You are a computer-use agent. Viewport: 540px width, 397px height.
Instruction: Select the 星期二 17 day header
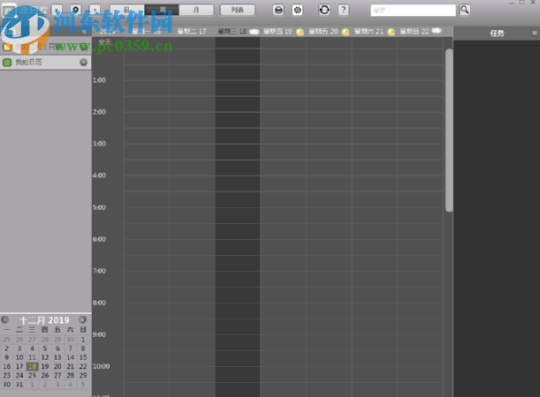tap(192, 31)
